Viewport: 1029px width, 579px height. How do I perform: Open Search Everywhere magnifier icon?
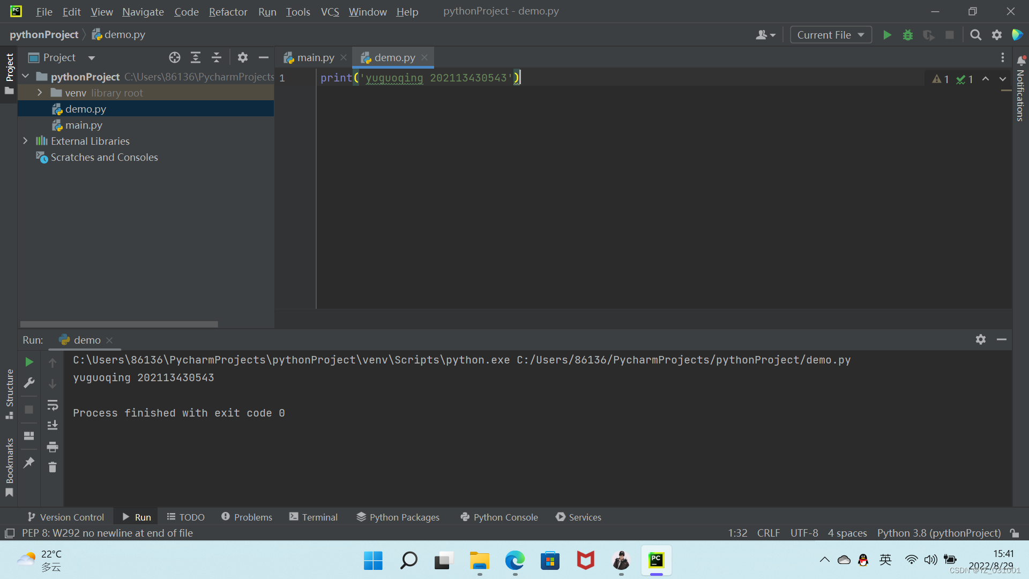pyautogui.click(x=975, y=35)
